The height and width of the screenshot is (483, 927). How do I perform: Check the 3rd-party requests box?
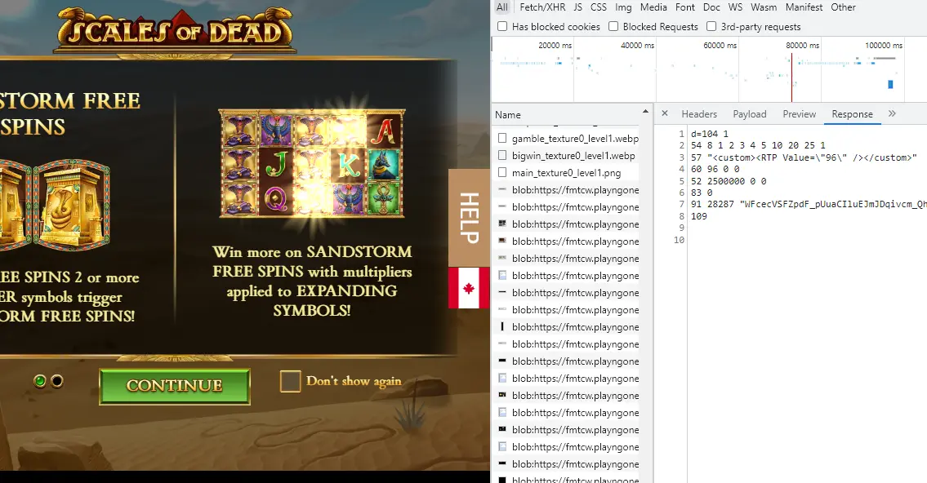point(712,27)
